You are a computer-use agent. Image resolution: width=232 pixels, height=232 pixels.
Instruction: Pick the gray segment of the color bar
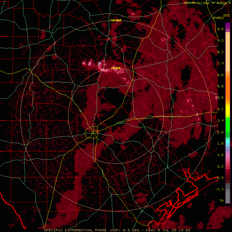[x=228, y=194]
